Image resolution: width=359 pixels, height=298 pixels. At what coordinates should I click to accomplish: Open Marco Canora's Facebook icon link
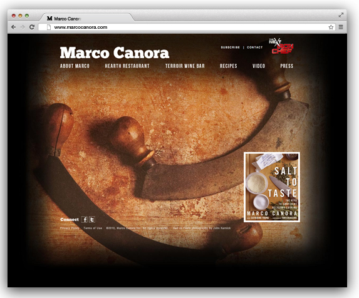coord(85,220)
